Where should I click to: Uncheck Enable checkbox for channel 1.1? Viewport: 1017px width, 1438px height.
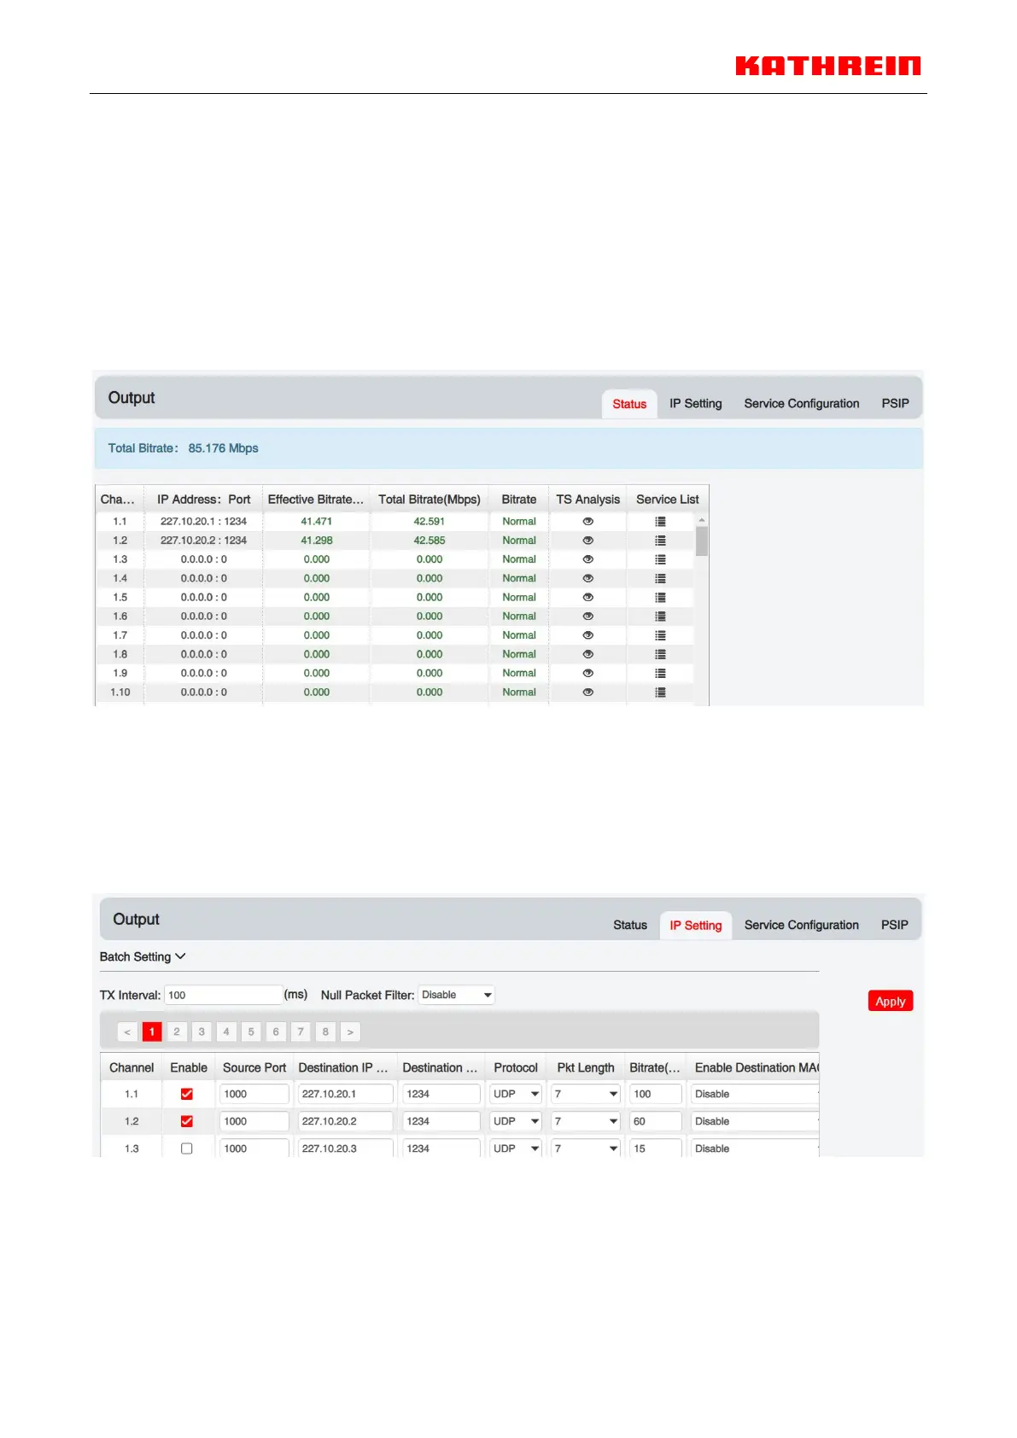[x=187, y=1094]
